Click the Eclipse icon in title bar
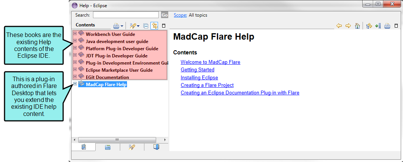This screenshot has width=403, height=162. (x=74, y=5)
